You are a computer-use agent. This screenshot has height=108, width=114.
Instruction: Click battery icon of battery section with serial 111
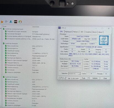[4, 43]
